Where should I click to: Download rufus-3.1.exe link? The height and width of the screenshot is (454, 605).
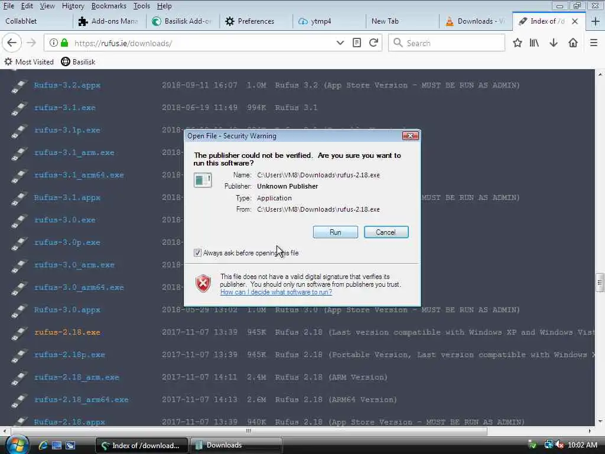(x=65, y=108)
